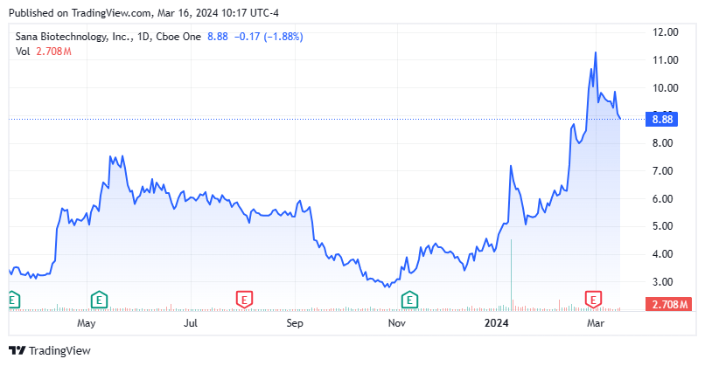Click the Jul label on time axis

tap(191, 323)
